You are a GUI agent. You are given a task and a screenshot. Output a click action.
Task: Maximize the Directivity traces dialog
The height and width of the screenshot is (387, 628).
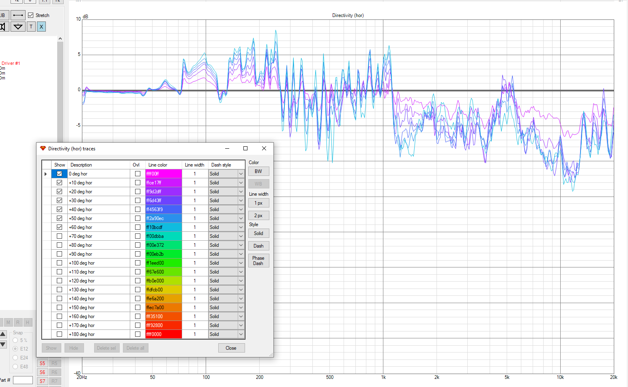point(245,149)
